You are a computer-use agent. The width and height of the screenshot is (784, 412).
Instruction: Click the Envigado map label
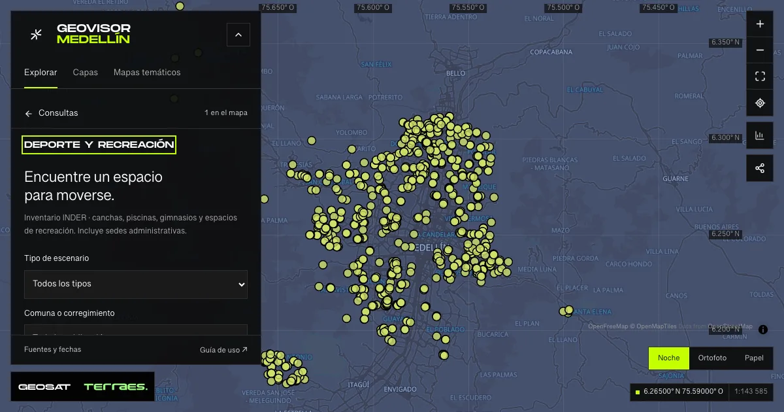[x=400, y=389]
